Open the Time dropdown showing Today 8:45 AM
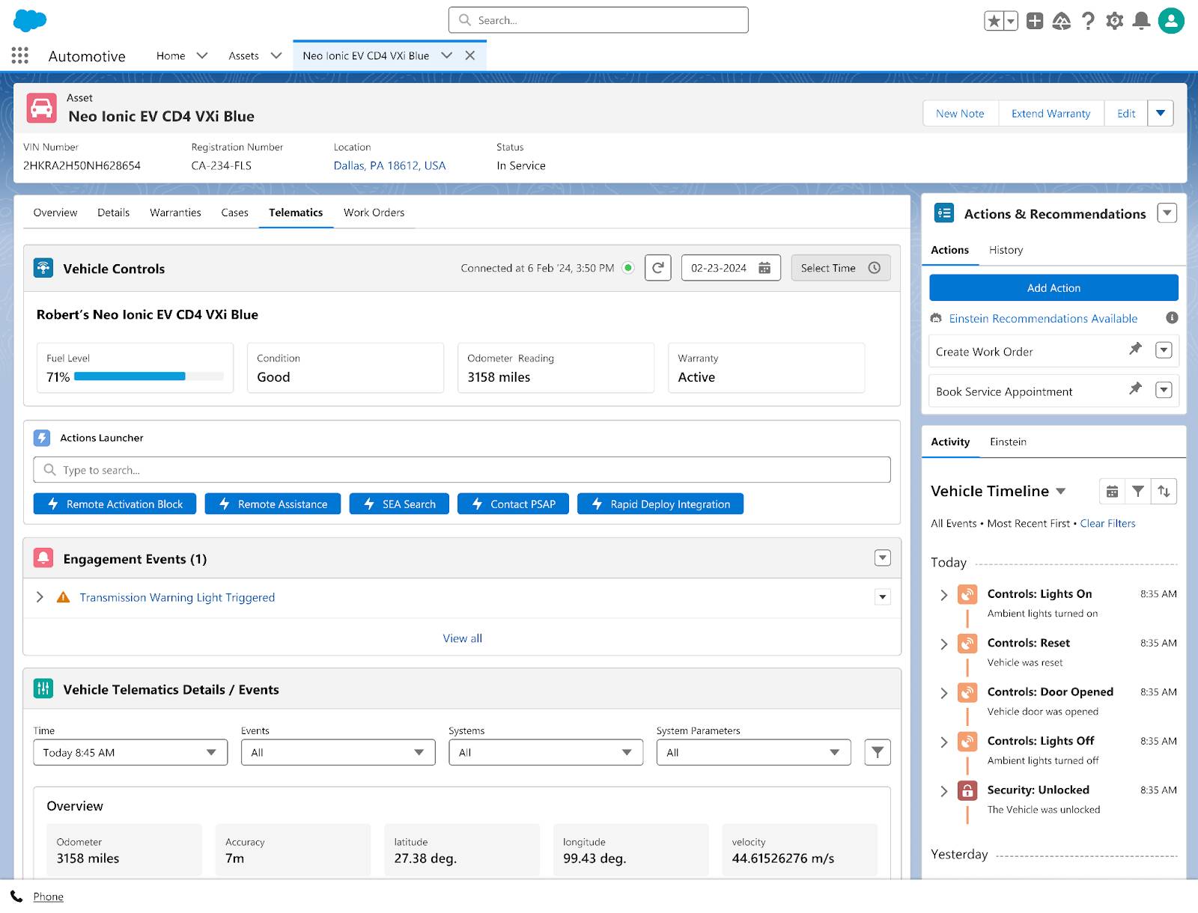Image resolution: width=1198 pixels, height=913 pixels. tap(130, 752)
